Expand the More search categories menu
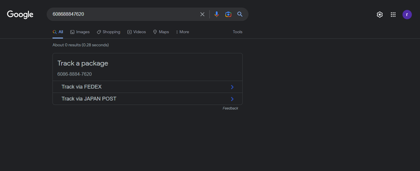 [x=183, y=32]
